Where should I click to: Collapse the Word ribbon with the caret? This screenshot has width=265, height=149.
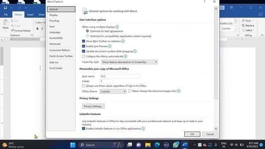tap(262, 35)
